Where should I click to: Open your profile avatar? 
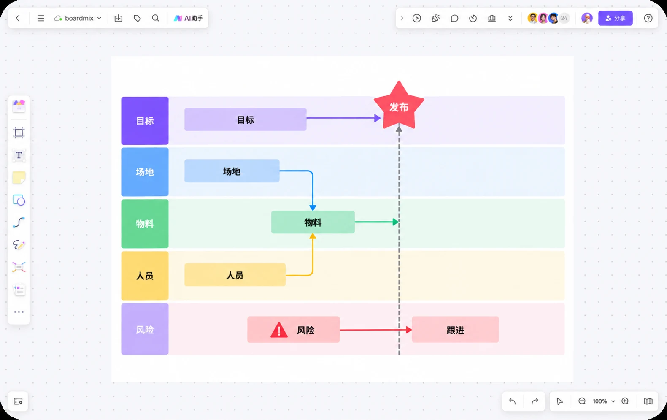pos(587,18)
